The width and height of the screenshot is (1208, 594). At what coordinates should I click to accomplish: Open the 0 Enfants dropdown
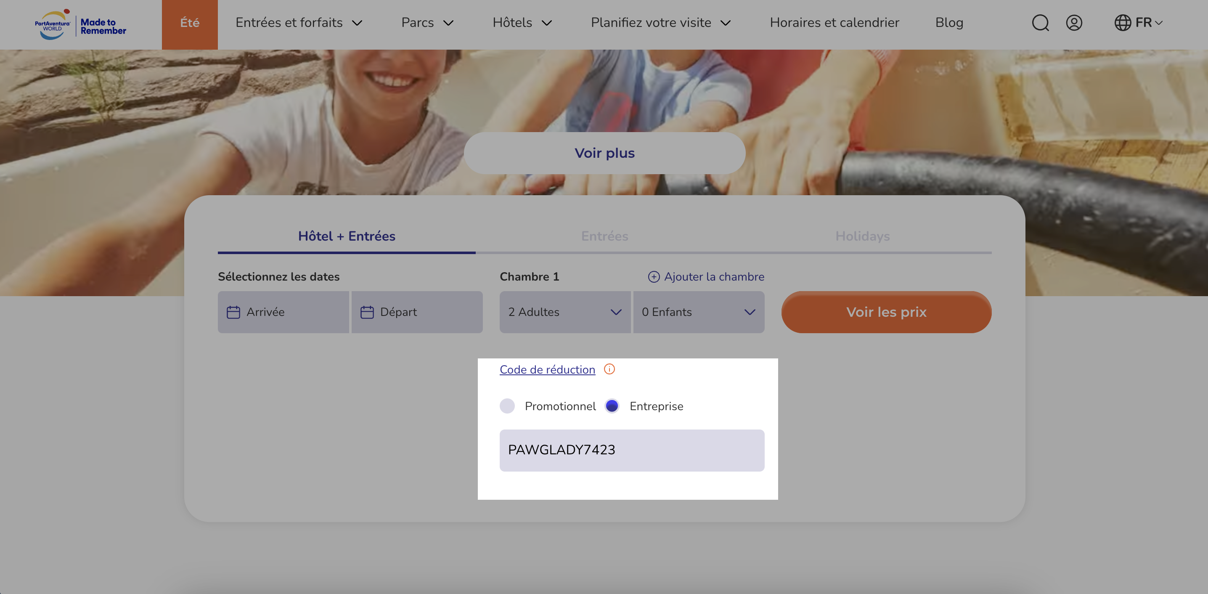[x=699, y=312]
